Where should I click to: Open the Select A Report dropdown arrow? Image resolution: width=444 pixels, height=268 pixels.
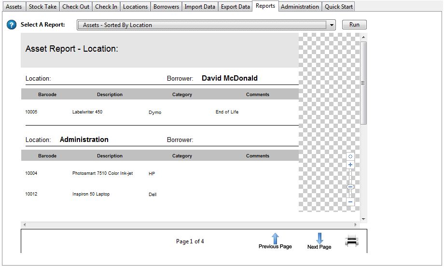(332, 25)
